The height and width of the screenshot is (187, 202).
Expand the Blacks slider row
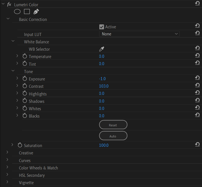coord(17,115)
